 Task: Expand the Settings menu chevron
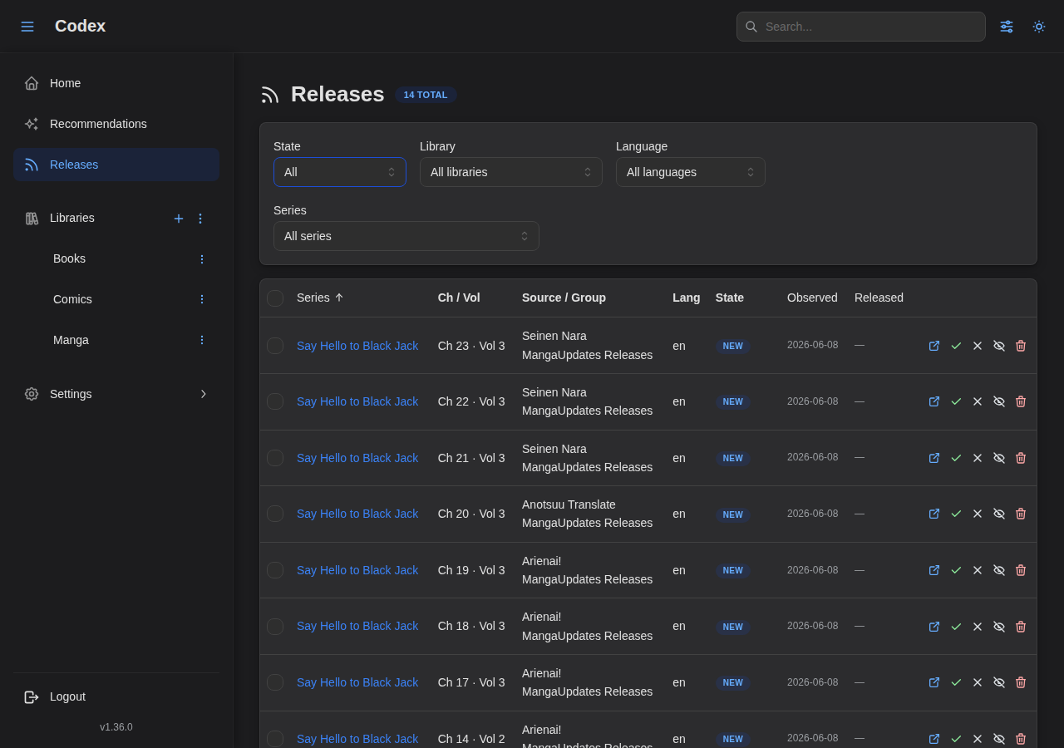click(x=204, y=394)
